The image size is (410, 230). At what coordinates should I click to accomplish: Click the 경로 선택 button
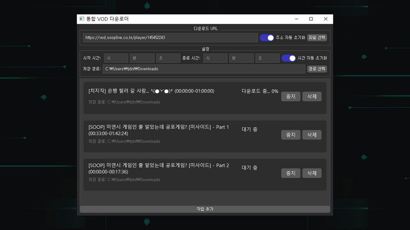tap(317, 69)
